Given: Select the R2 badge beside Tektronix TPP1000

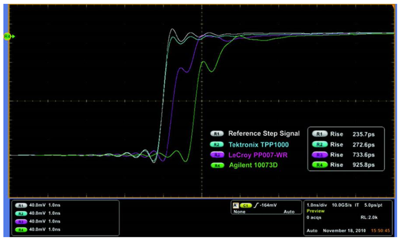Looking at the screenshot, I should coord(216,144).
